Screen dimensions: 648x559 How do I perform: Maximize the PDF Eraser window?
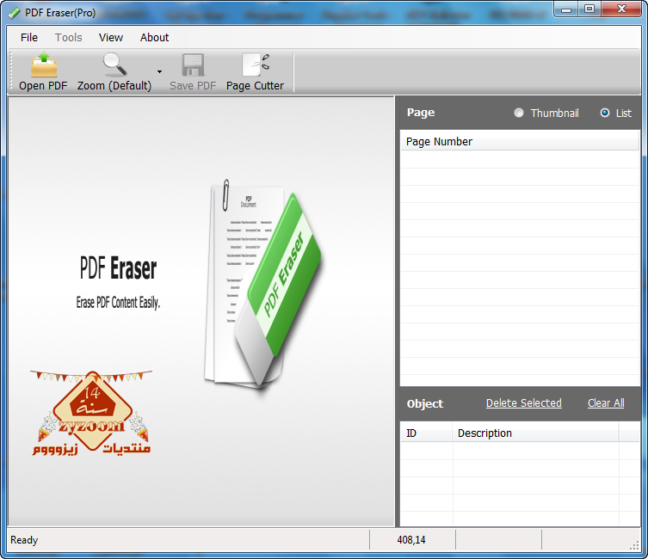tap(589, 9)
